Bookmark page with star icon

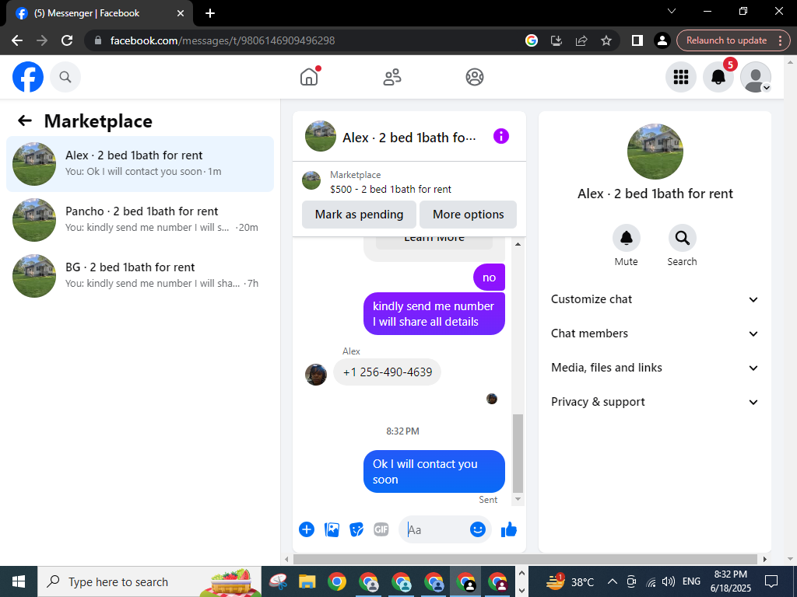tap(606, 40)
